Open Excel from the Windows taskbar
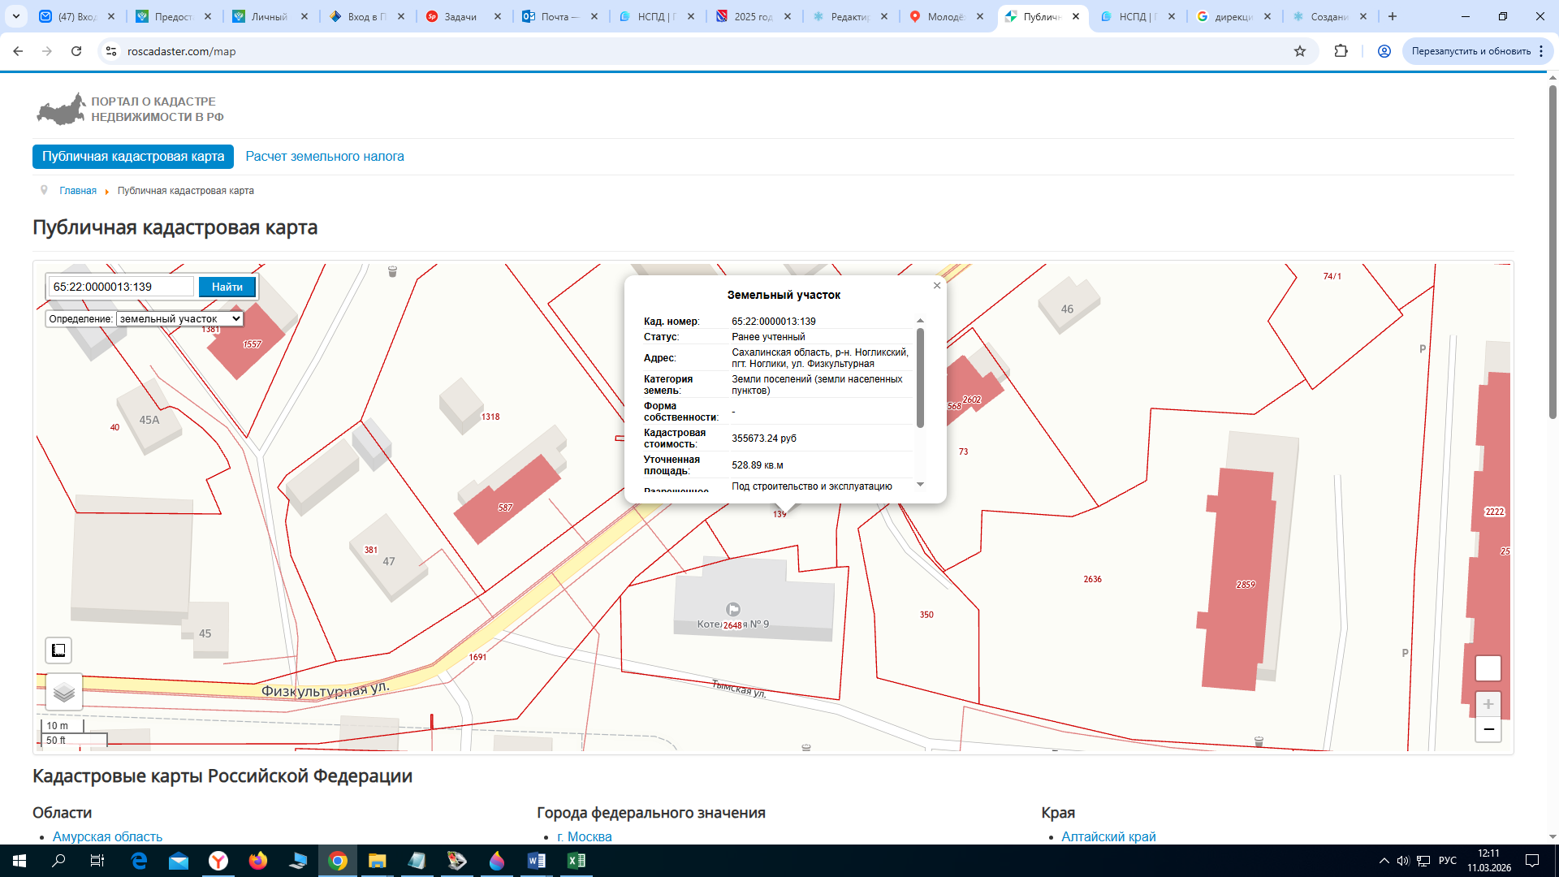The width and height of the screenshot is (1559, 877). [x=577, y=861]
